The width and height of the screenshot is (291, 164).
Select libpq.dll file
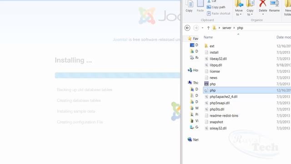coord(216,65)
